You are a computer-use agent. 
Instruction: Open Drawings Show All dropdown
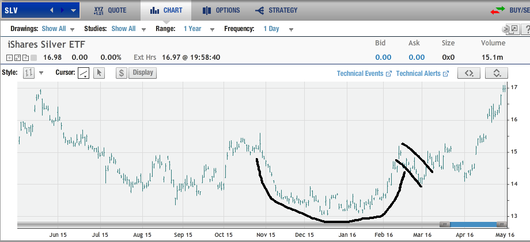[58, 29]
